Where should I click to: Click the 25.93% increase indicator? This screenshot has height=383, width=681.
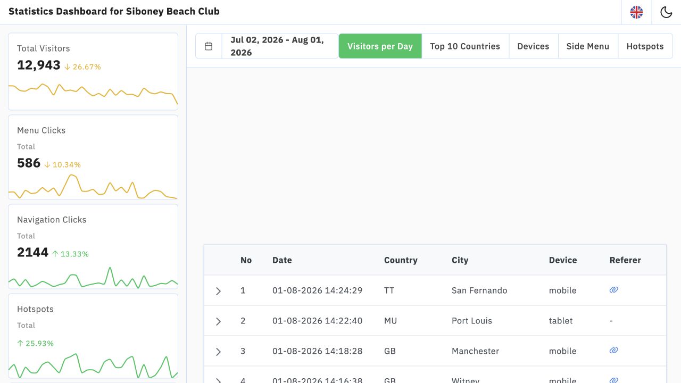(x=36, y=344)
